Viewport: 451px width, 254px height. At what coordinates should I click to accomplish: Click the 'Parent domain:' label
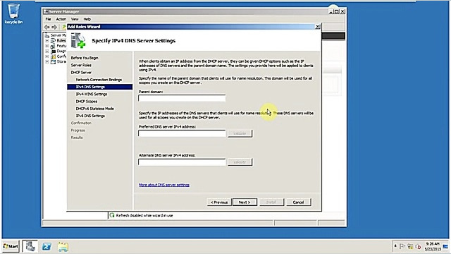click(x=150, y=92)
